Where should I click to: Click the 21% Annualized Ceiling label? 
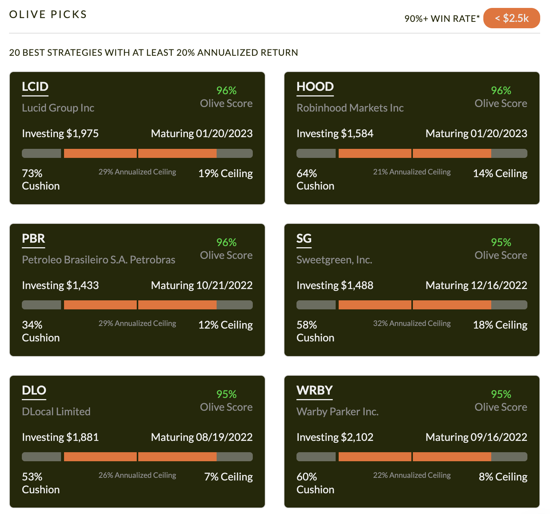[x=412, y=172]
